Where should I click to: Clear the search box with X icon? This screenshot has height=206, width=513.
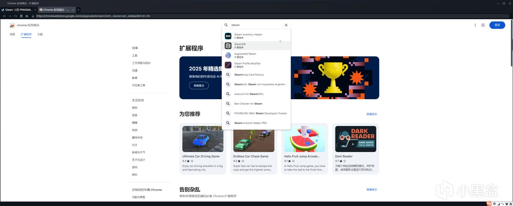coord(286,25)
